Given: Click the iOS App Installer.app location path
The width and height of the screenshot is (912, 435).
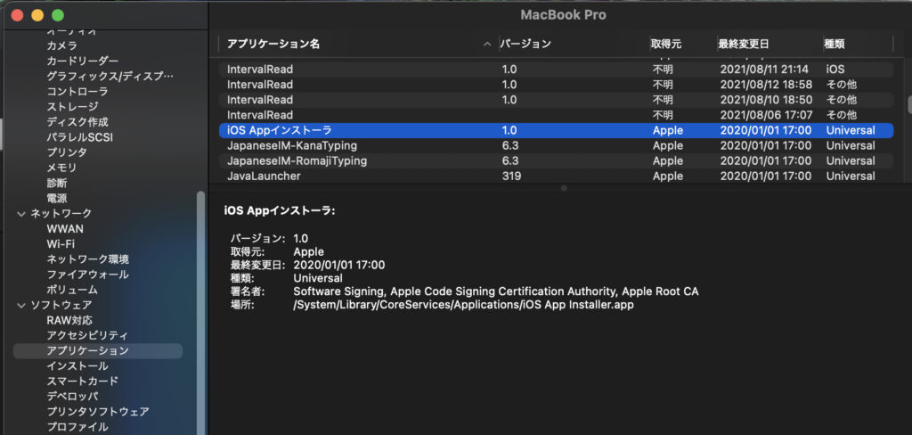Looking at the screenshot, I should point(463,305).
